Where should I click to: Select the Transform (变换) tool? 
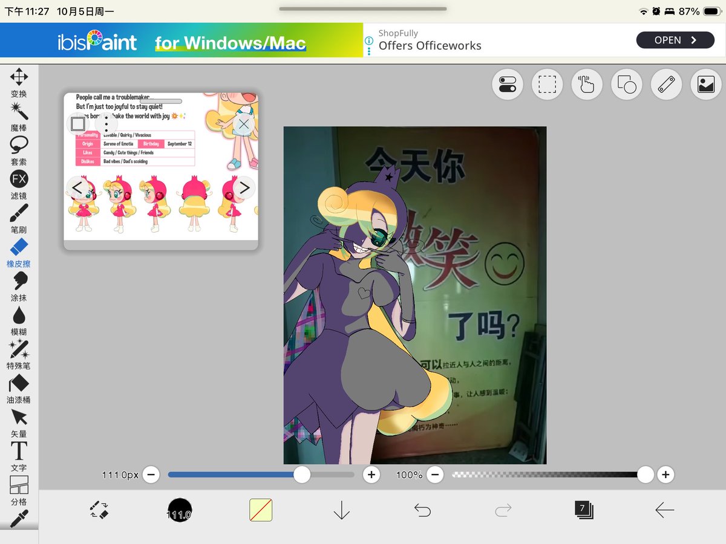pyautogui.click(x=19, y=82)
